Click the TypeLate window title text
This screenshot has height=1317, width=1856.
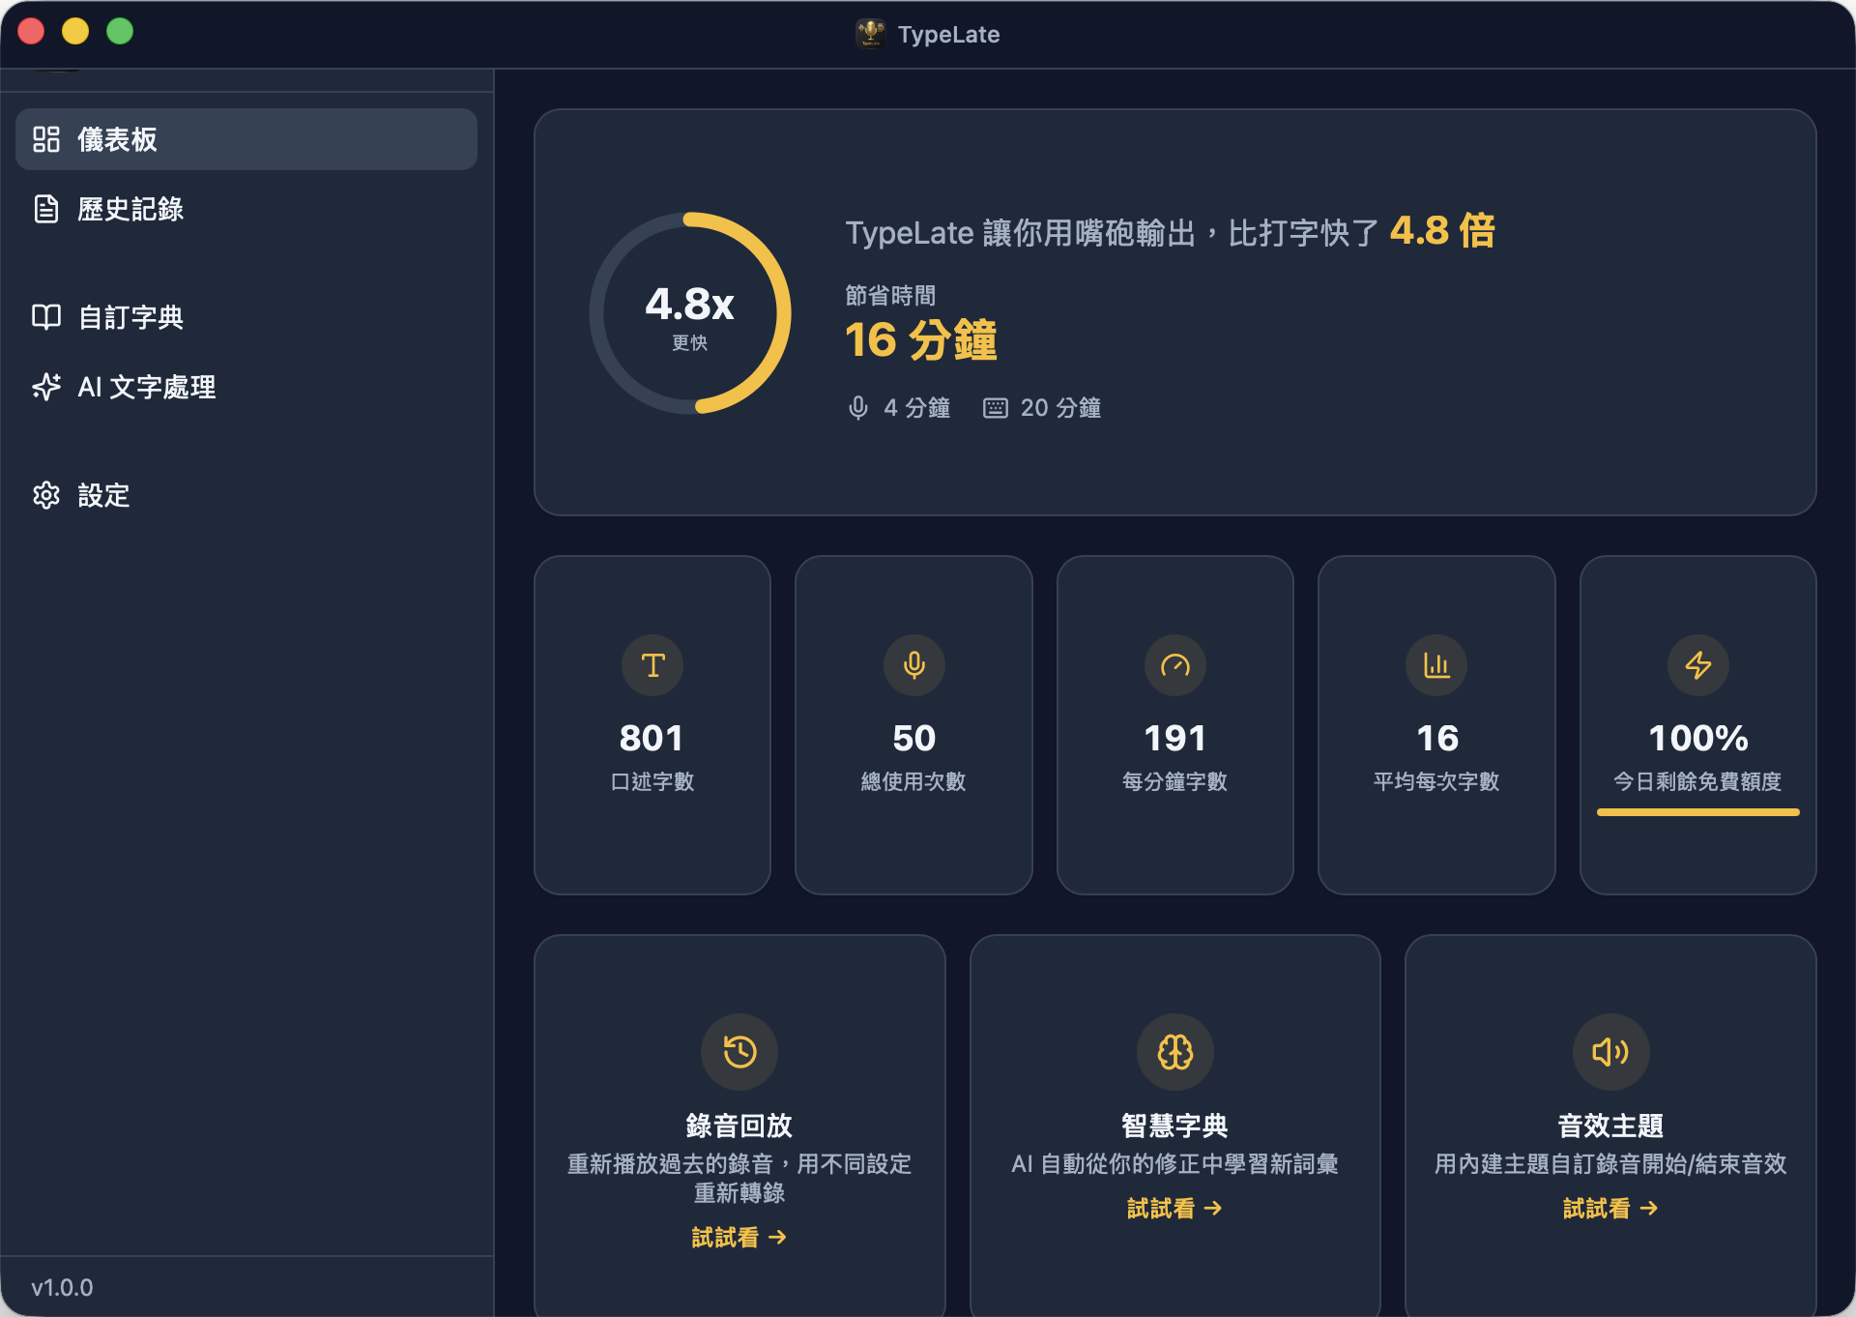948,35
